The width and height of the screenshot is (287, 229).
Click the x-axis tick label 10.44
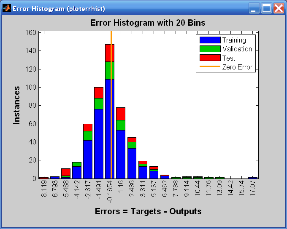[198, 189]
